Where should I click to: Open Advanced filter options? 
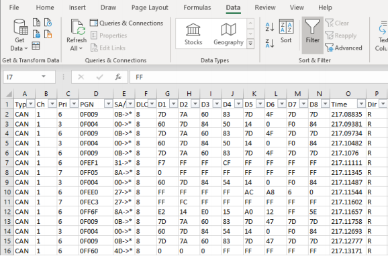point(344,48)
